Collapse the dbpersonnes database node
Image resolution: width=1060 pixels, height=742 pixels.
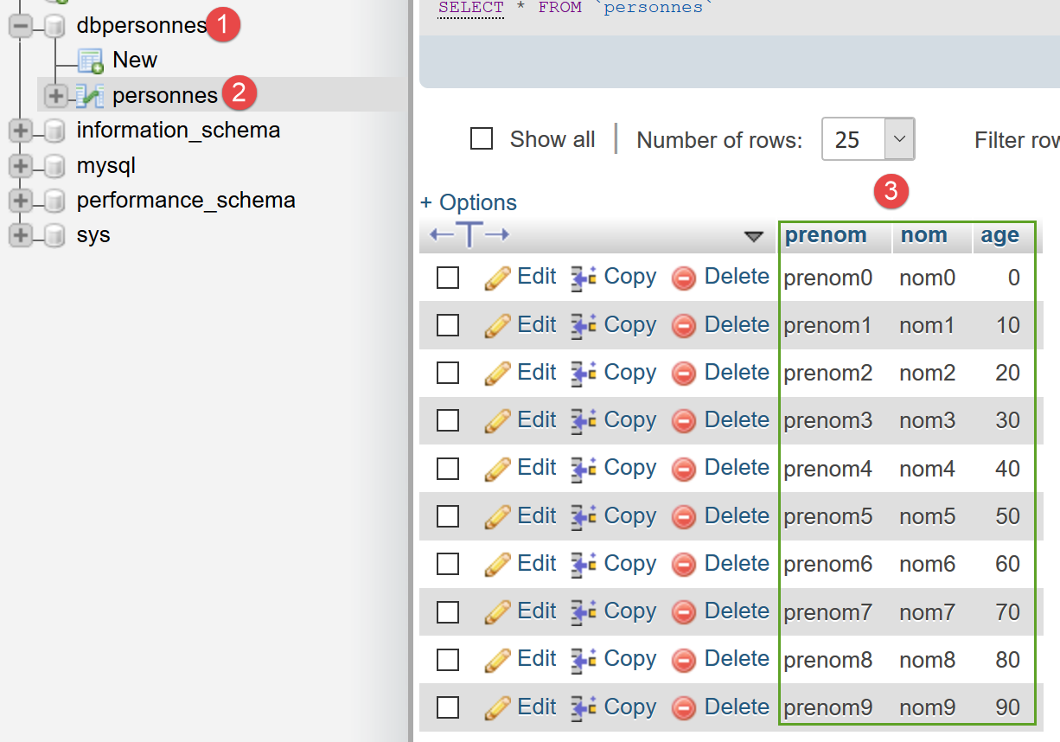(x=21, y=27)
